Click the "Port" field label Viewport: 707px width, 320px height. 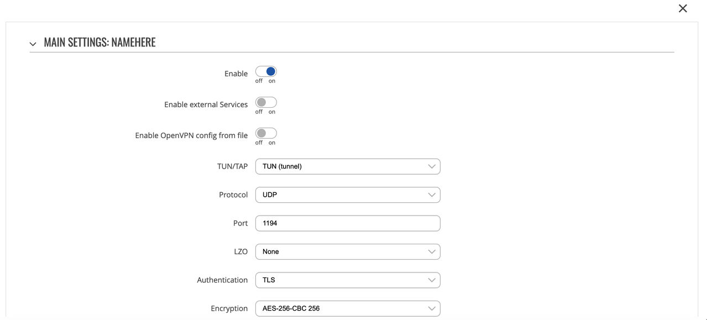click(x=240, y=223)
